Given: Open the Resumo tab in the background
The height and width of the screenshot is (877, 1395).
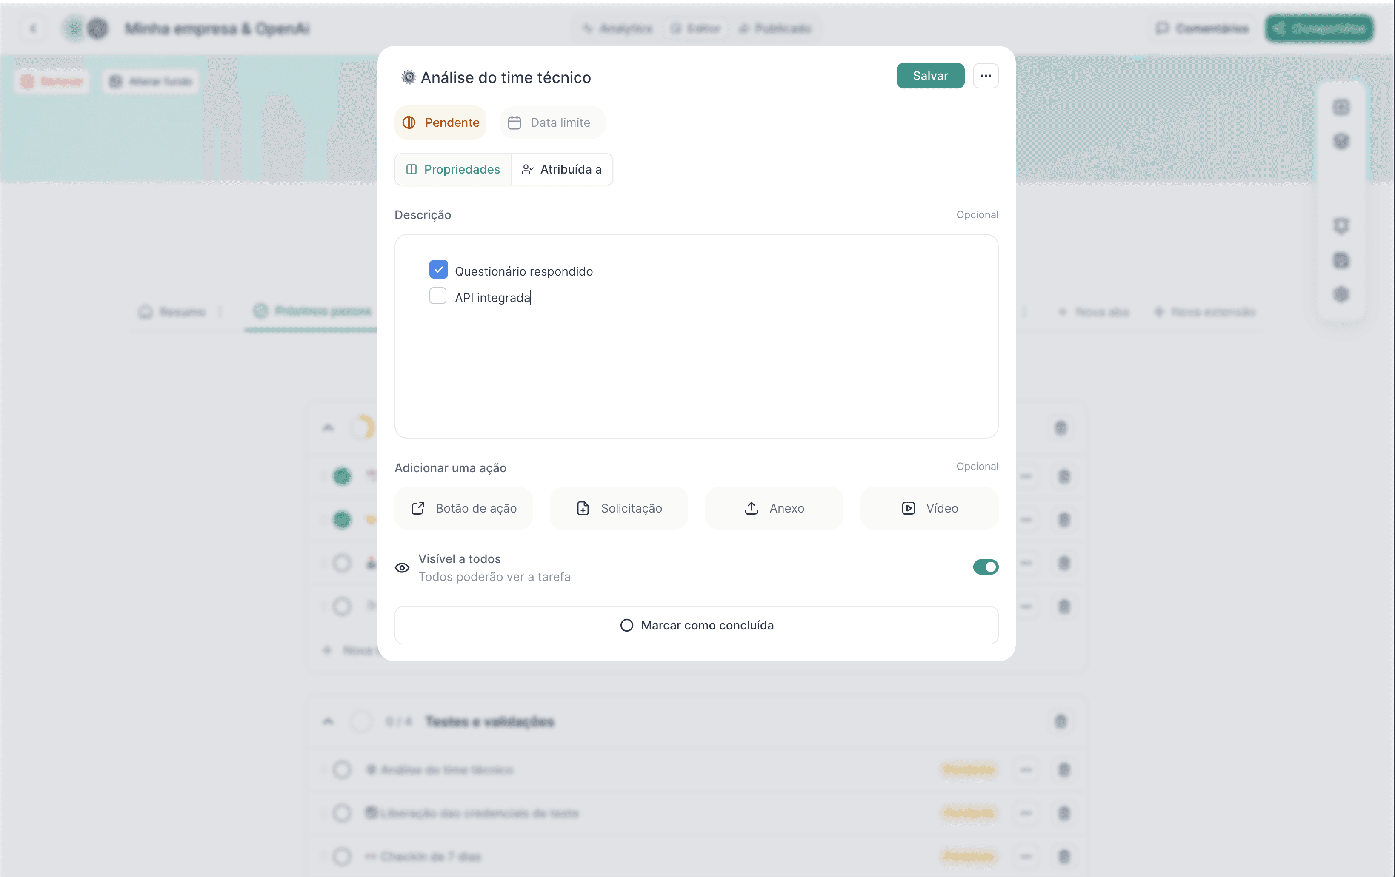Looking at the screenshot, I should pos(172,312).
